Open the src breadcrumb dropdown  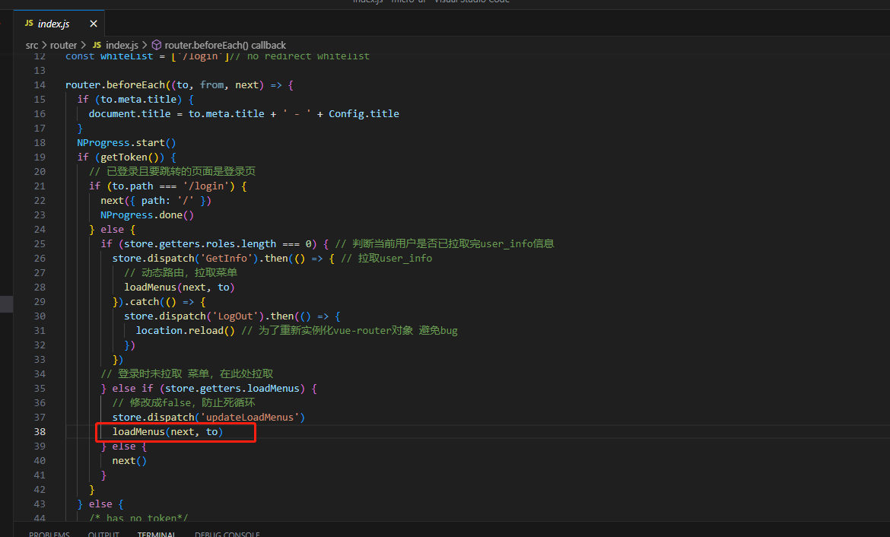[32, 45]
